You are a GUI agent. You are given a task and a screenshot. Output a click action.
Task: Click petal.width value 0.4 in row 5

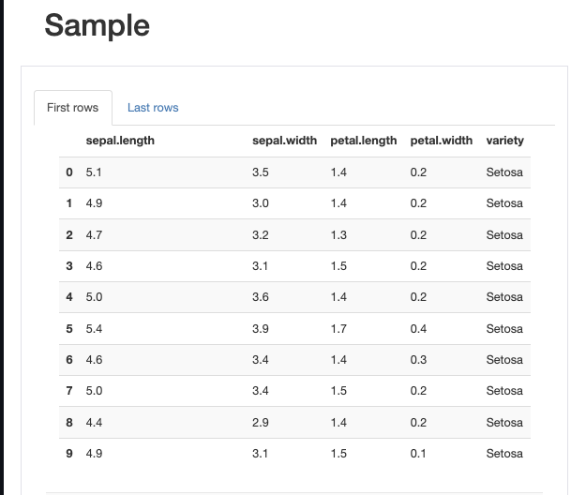418,329
